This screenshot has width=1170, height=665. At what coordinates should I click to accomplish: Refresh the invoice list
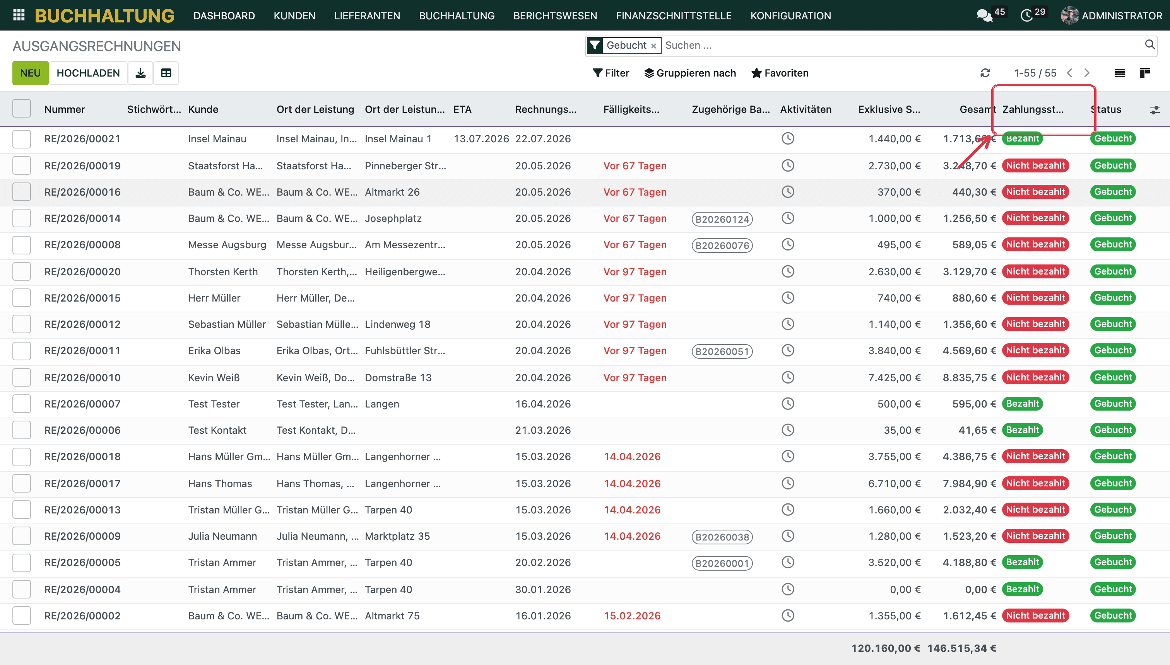click(x=985, y=73)
